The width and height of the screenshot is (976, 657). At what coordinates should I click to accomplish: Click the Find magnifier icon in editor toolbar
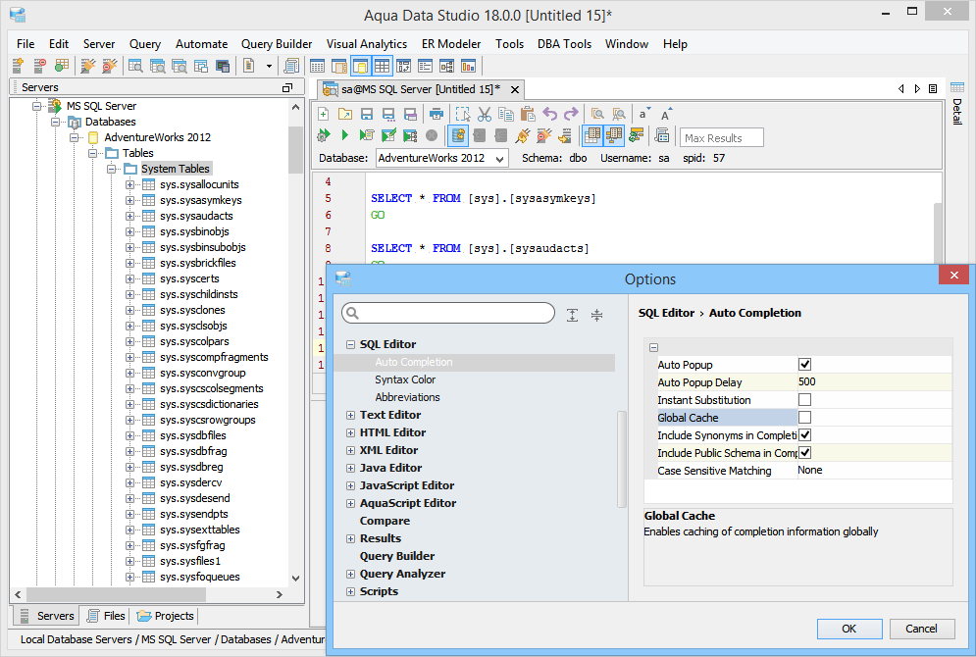[597, 114]
